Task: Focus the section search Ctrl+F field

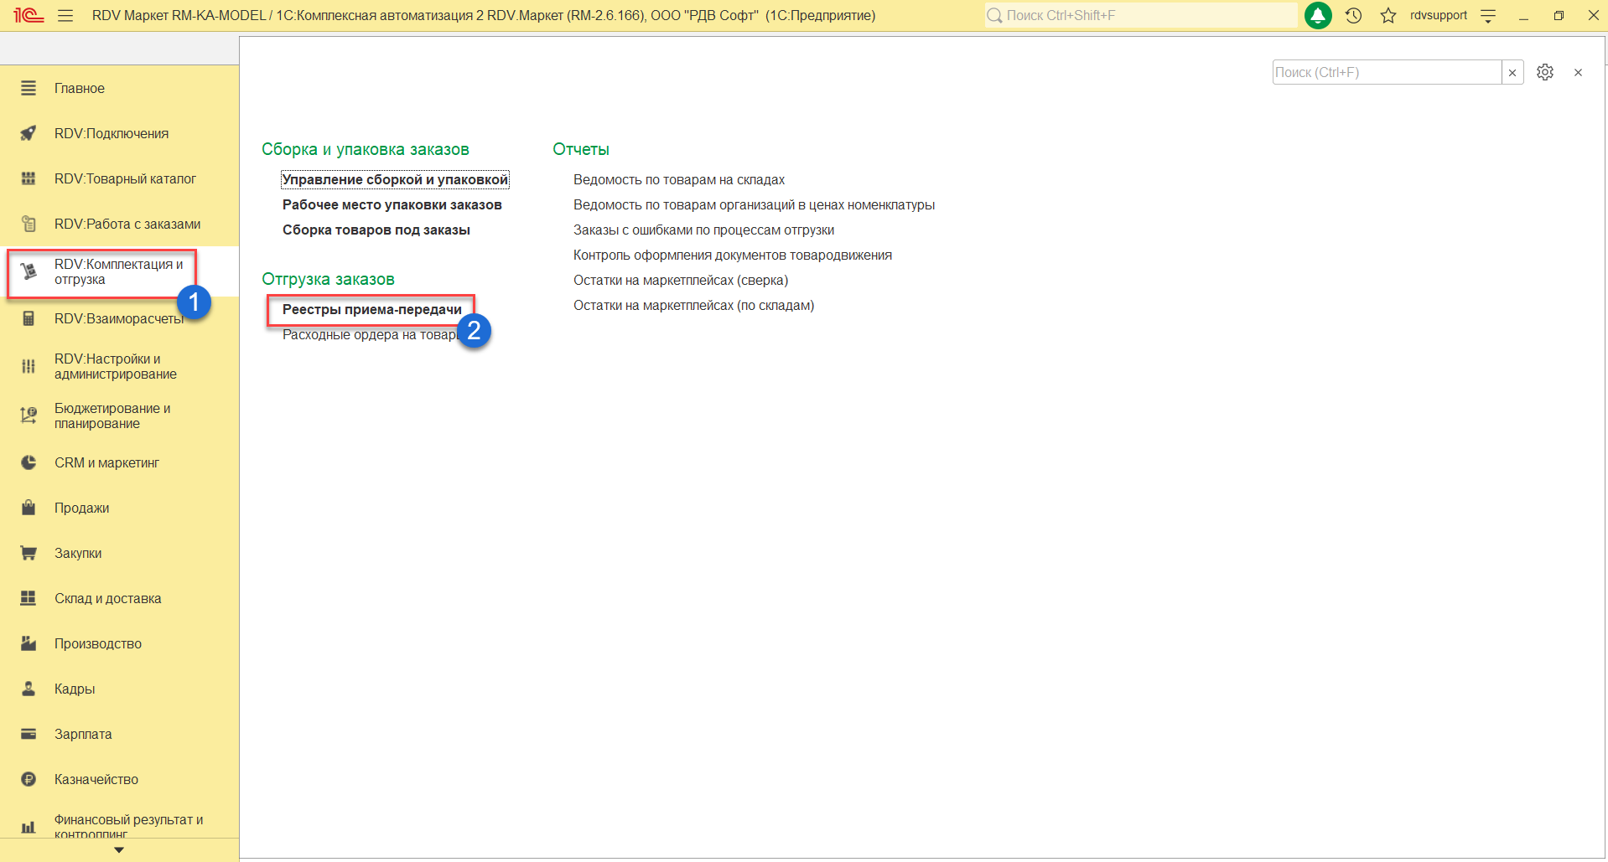Action: (x=1387, y=72)
